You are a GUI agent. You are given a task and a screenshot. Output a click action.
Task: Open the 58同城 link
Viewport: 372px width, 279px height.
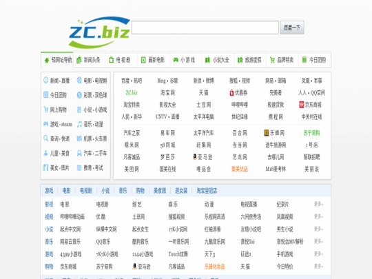click(167, 145)
